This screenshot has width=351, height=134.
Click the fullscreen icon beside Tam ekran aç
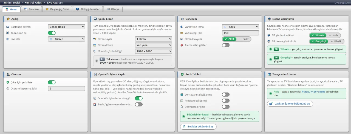tap(8, 33)
